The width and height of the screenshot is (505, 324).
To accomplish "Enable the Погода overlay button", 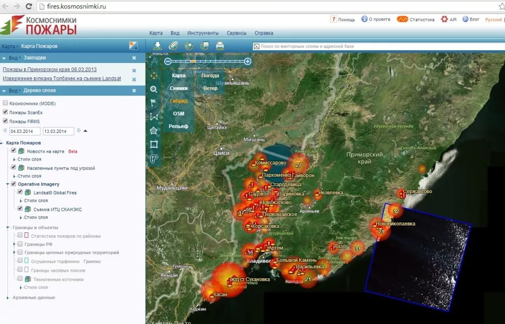I will [210, 75].
